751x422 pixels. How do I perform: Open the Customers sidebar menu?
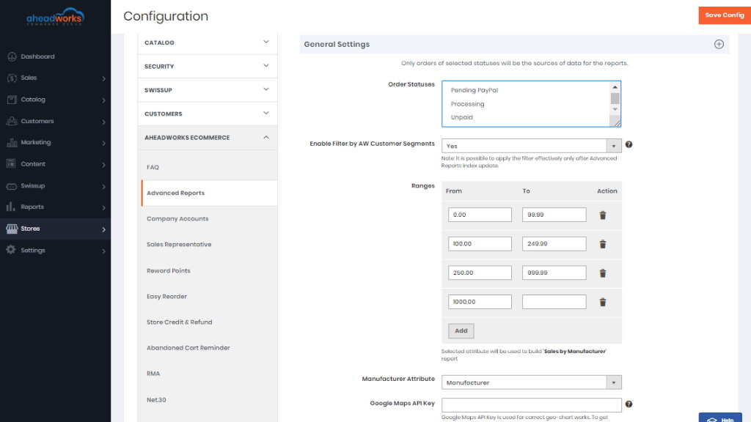(55, 121)
